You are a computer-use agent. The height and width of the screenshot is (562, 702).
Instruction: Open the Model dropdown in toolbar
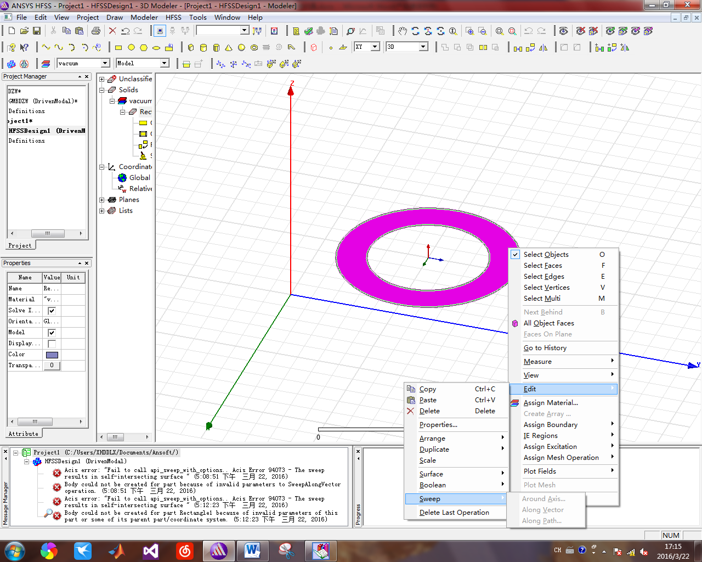click(x=165, y=63)
